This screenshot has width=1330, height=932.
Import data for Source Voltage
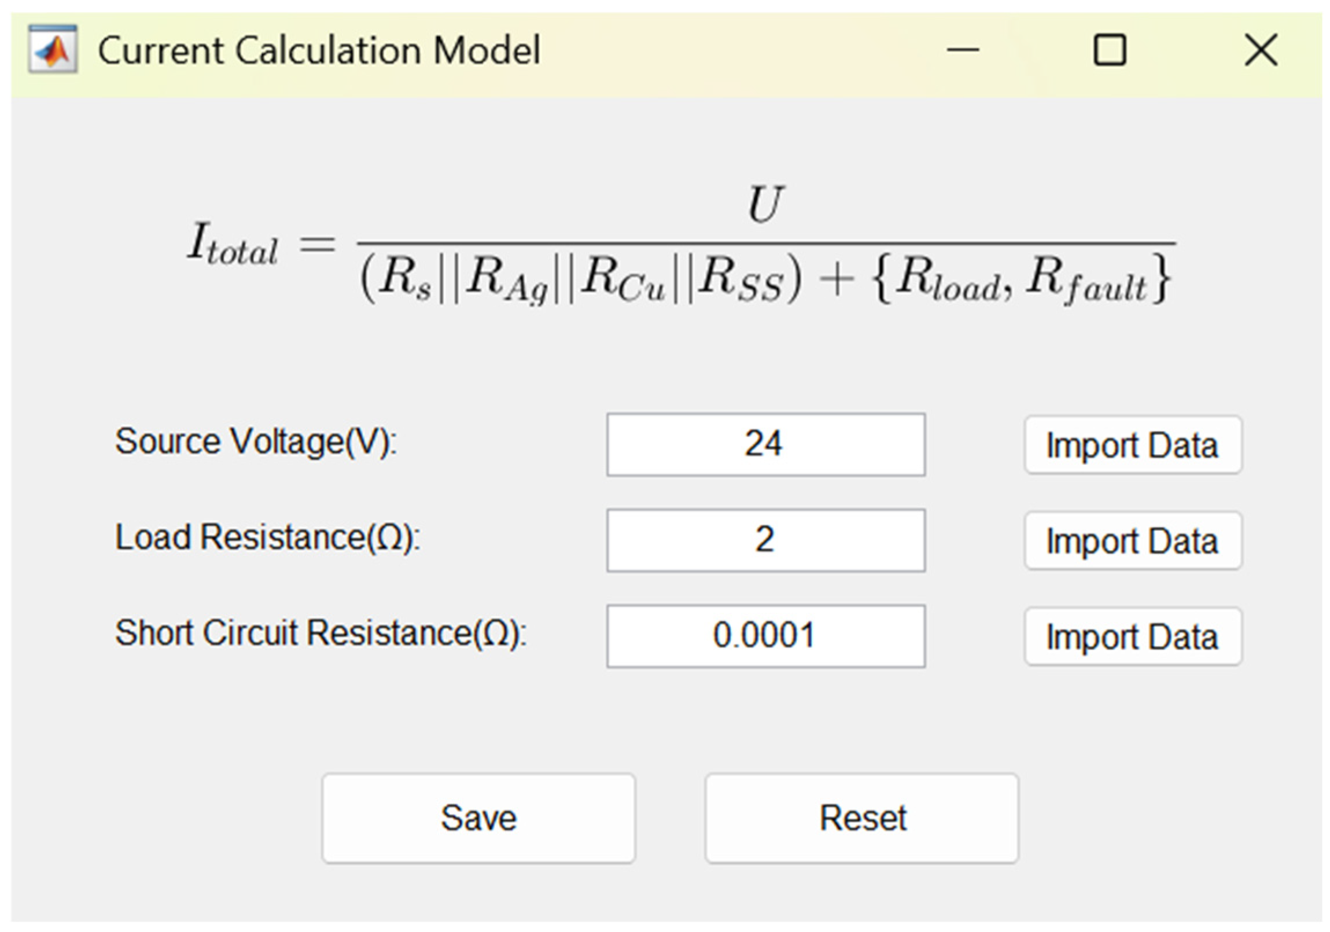pyautogui.click(x=1133, y=445)
